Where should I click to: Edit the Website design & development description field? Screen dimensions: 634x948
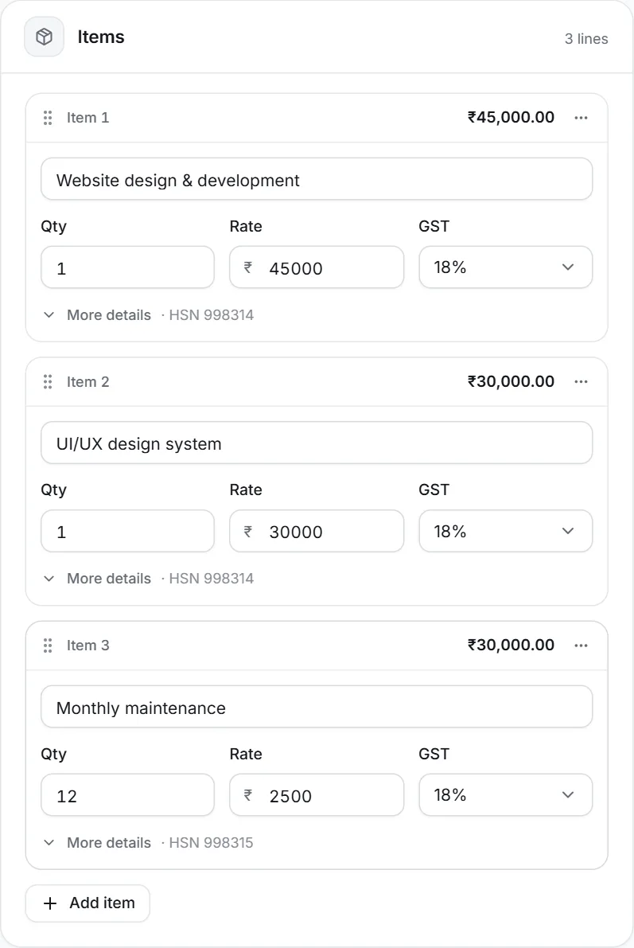317,179
